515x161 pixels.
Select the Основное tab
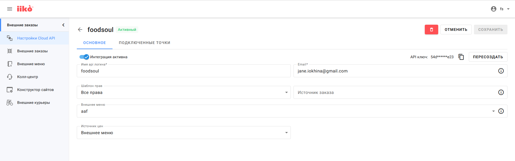pos(95,43)
